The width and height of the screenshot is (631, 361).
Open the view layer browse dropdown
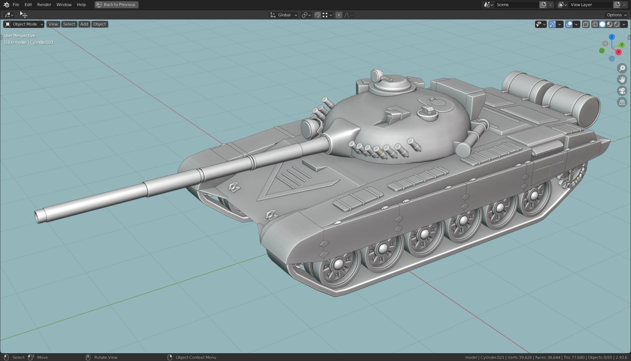(562, 5)
